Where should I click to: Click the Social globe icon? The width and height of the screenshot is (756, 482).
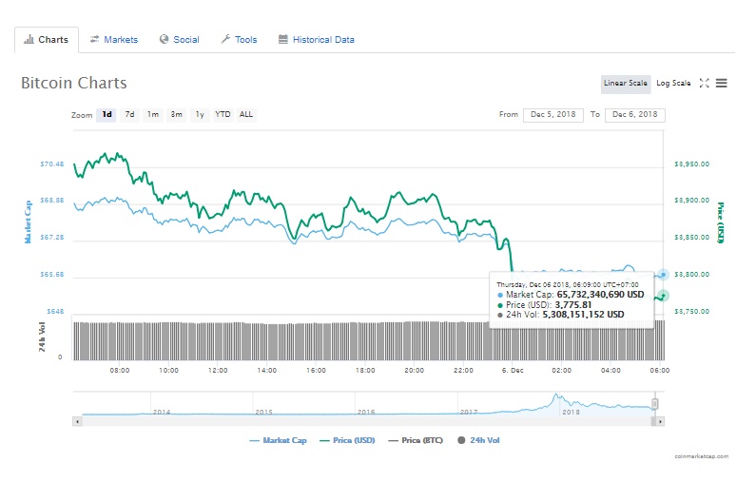(x=164, y=39)
